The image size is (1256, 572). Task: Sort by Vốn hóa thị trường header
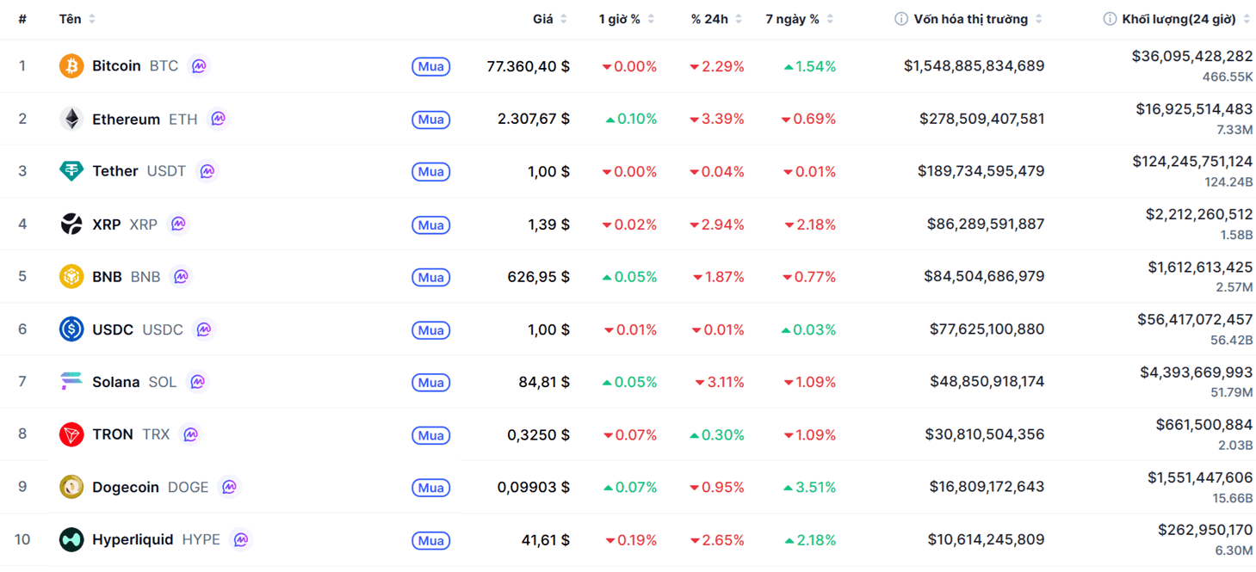(978, 19)
